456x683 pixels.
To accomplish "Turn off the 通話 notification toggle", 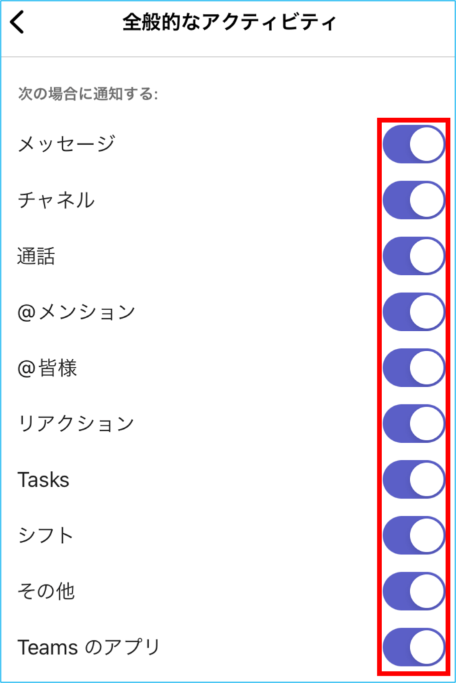I will click(413, 256).
